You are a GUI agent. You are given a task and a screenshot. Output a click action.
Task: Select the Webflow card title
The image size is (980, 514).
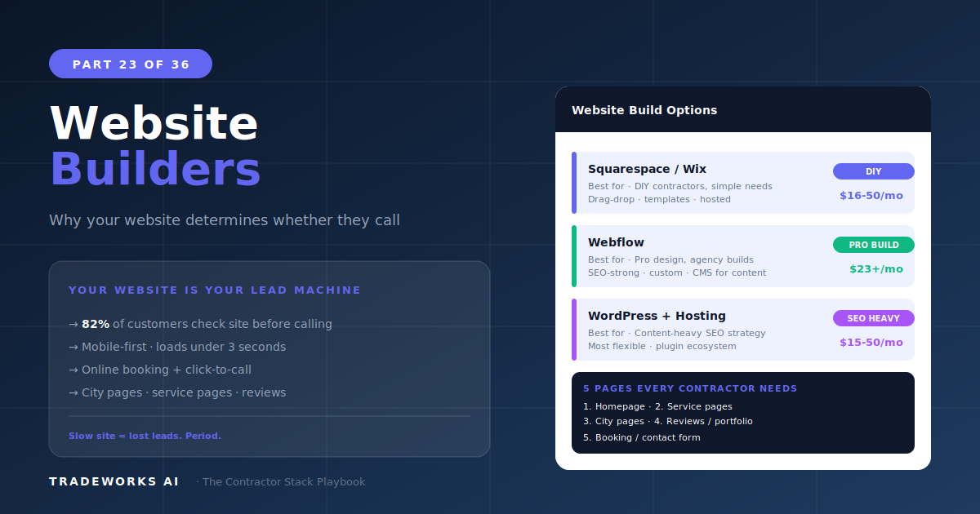tap(616, 242)
